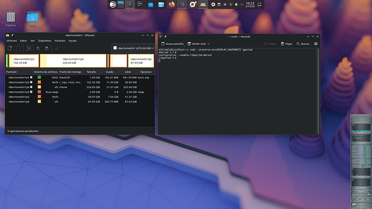Click the volume speaker tray icon
The image size is (372, 209).
[x=236, y=4]
